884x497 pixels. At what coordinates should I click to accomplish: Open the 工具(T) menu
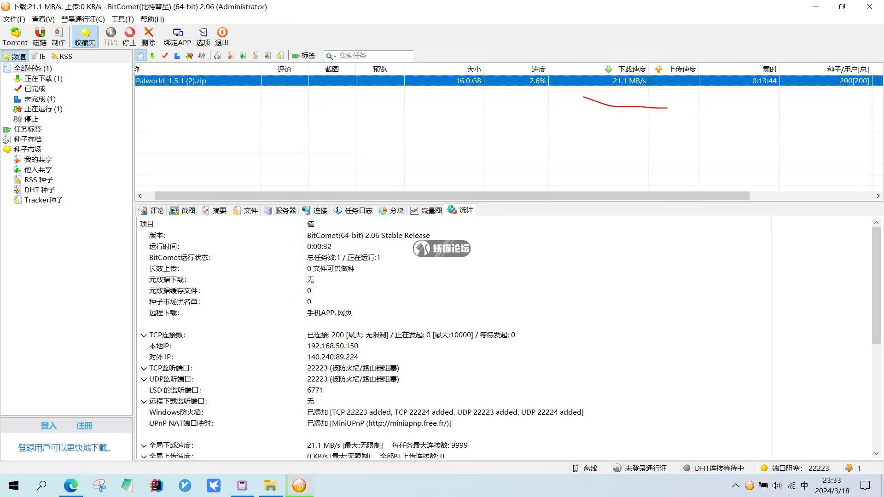(x=122, y=19)
